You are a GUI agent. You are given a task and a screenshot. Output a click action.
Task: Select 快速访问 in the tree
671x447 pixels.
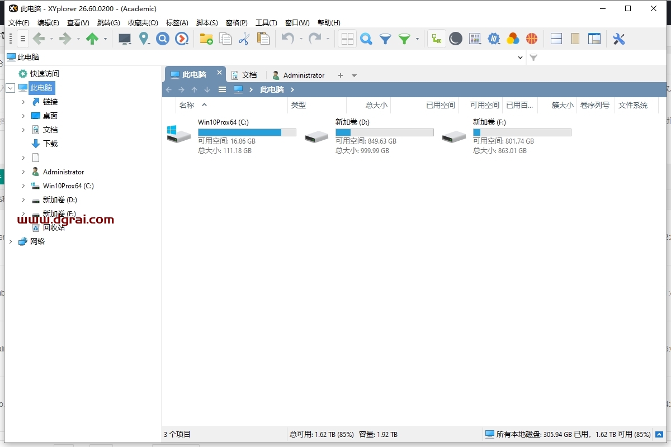coord(44,74)
